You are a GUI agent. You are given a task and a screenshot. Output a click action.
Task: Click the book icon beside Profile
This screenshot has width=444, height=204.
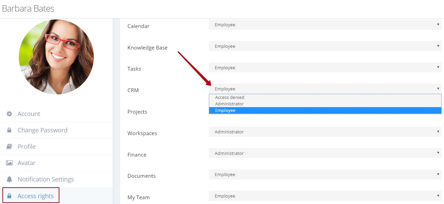click(x=9, y=146)
